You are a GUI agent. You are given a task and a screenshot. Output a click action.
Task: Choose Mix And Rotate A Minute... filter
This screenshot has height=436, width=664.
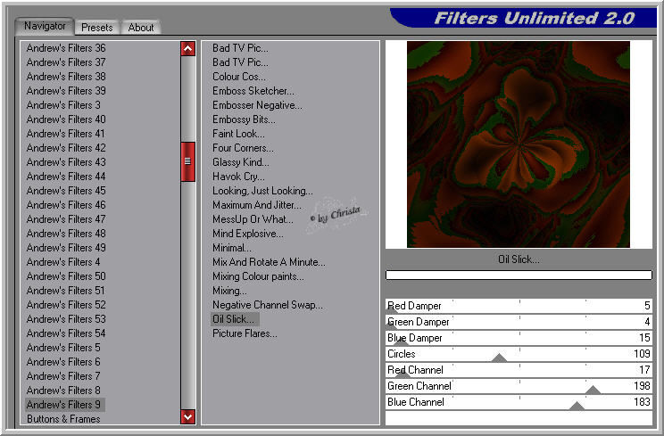(x=269, y=262)
